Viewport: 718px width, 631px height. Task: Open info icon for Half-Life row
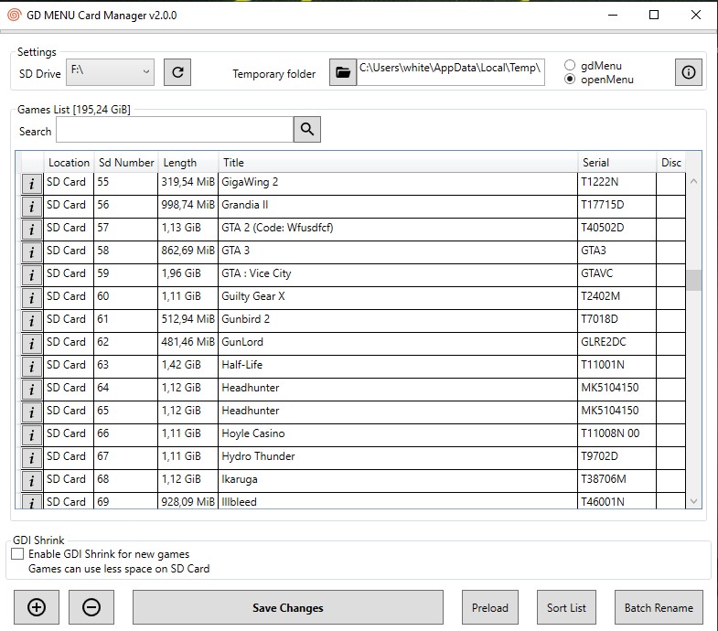click(32, 366)
